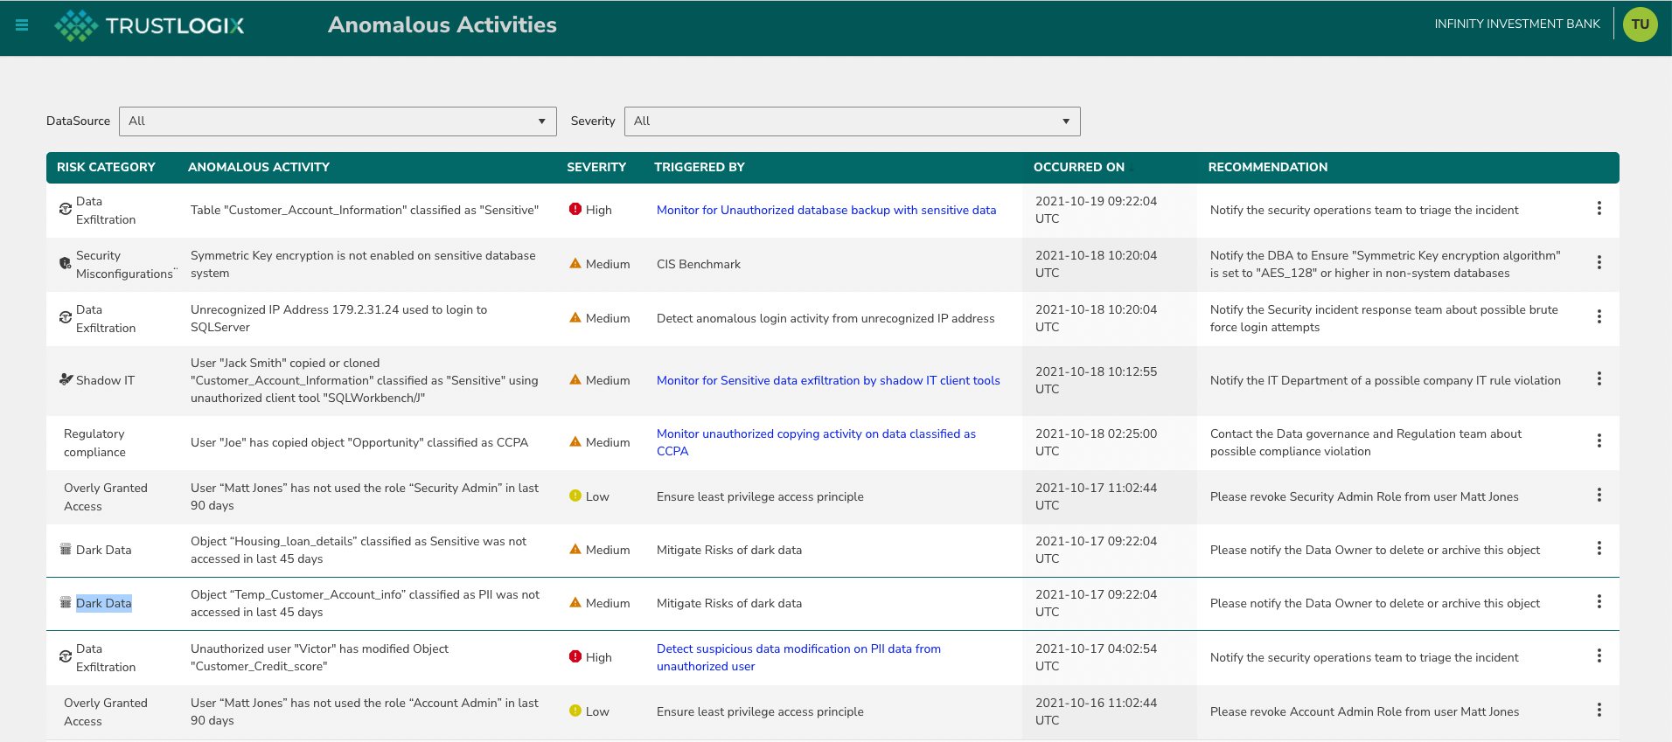Open actions menu for Shadow IT row
This screenshot has height=742, width=1672.
[x=1599, y=378]
